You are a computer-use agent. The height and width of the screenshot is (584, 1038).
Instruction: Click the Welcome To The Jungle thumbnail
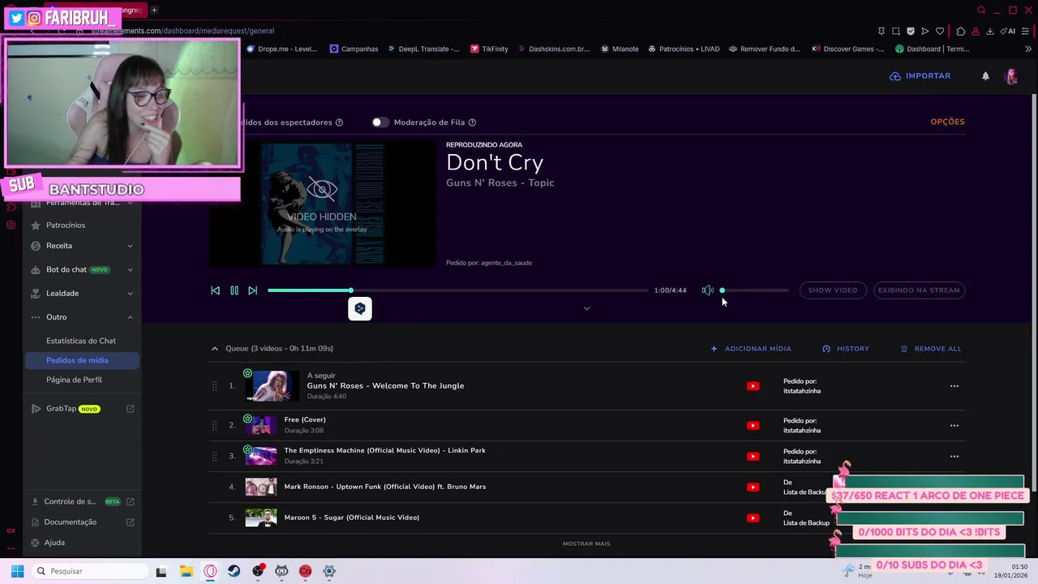coord(272,386)
